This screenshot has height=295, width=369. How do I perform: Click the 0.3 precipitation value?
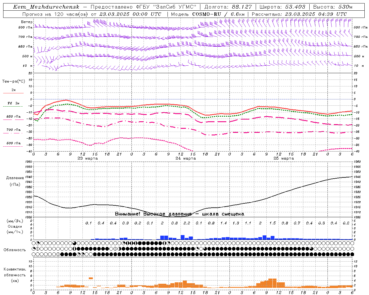[321, 223]
